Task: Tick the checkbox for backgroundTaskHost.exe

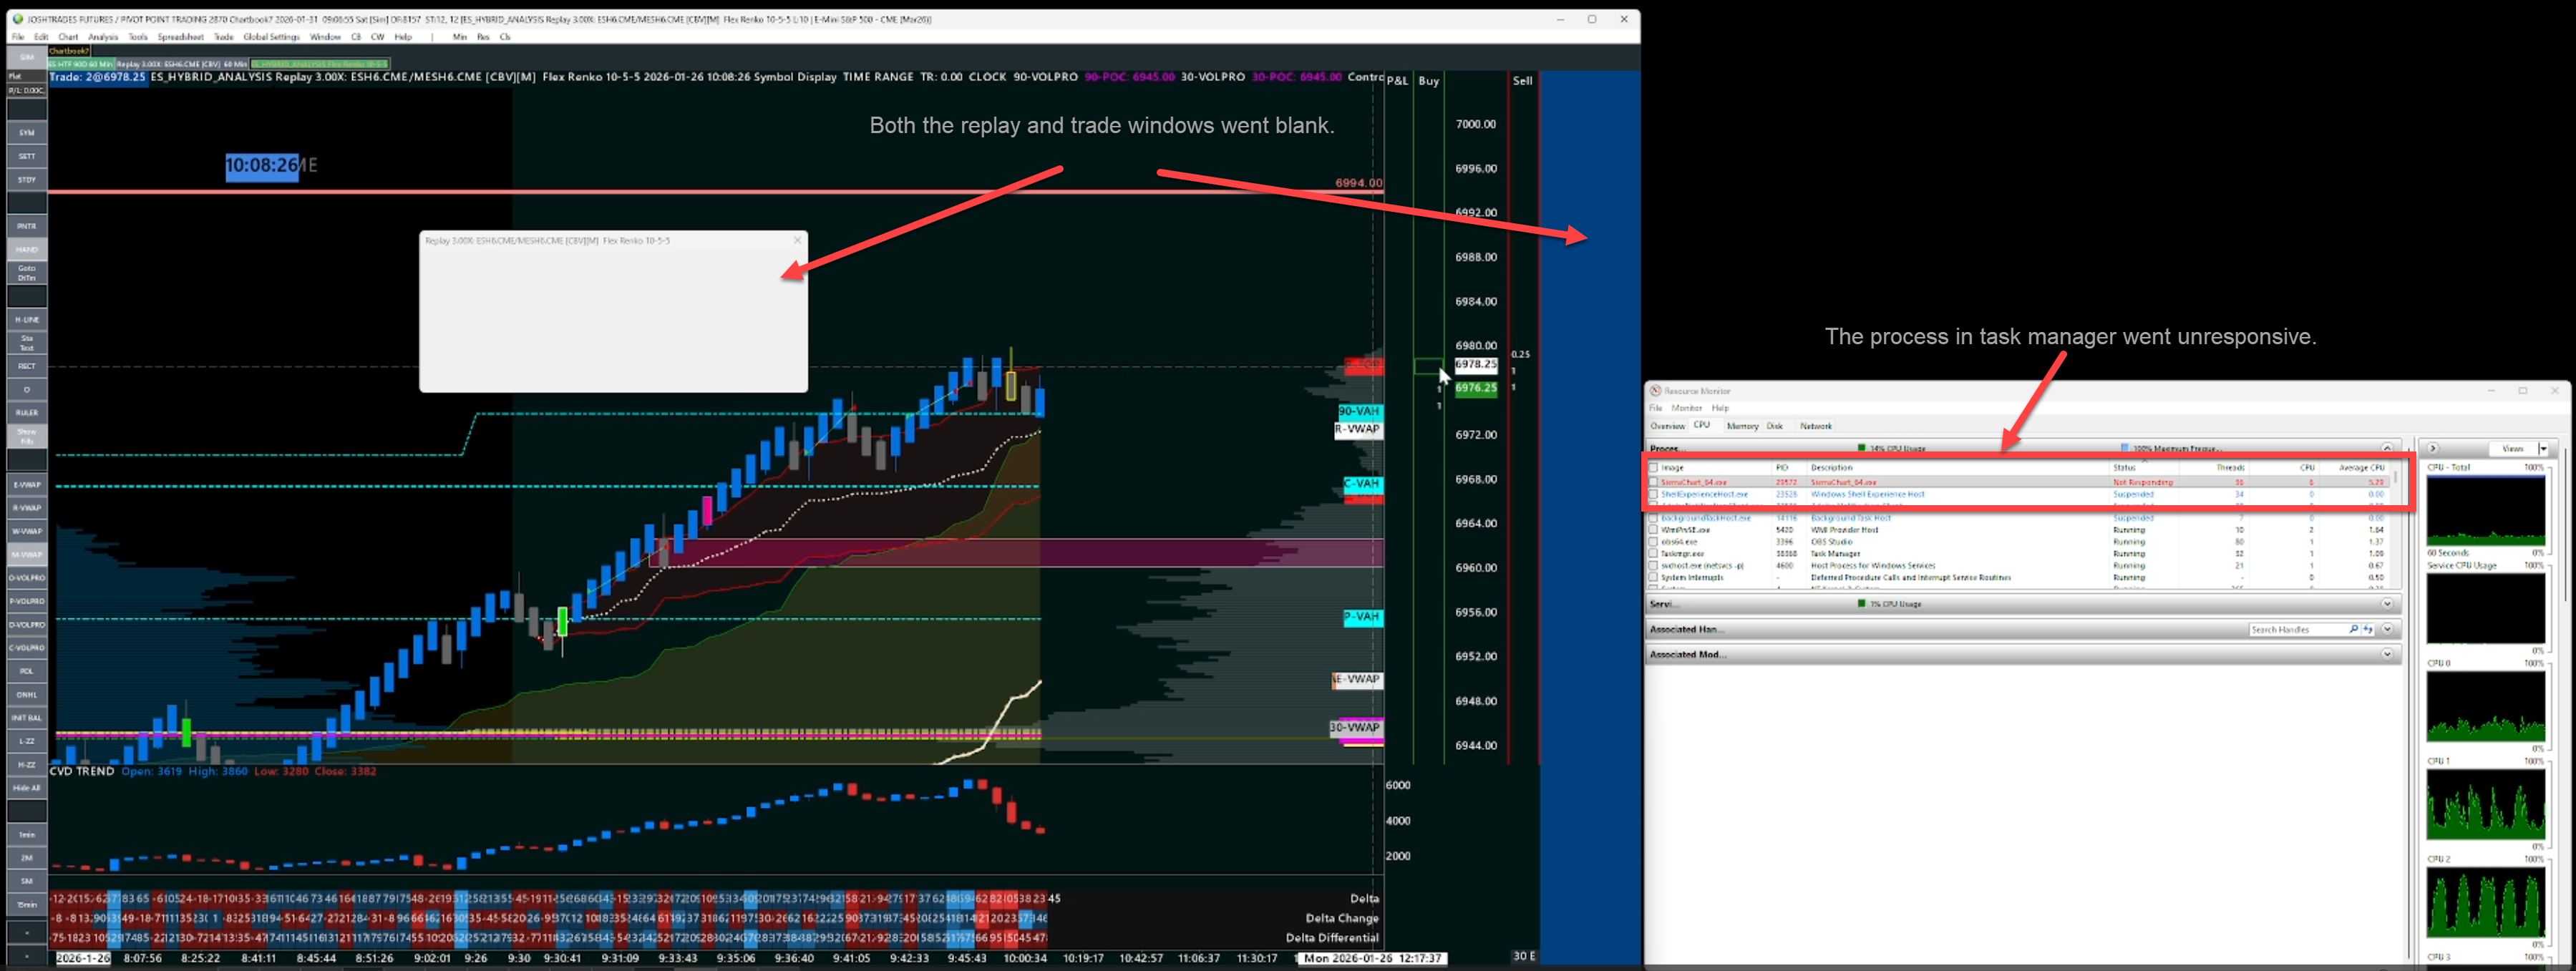Action: (1654, 518)
